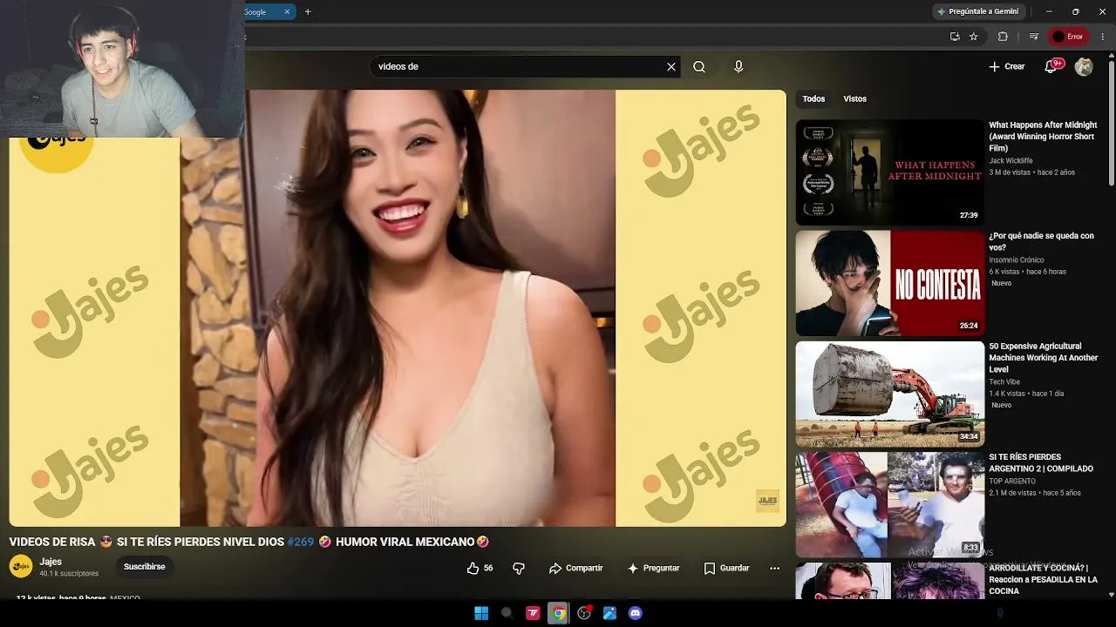Open the blue photo app on taskbar
Image resolution: width=1116 pixels, height=627 pixels.
pyautogui.click(x=610, y=613)
